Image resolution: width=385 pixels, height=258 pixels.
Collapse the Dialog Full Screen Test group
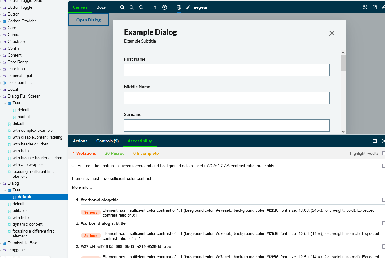click(5, 103)
